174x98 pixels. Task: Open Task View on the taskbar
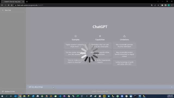[11, 96]
